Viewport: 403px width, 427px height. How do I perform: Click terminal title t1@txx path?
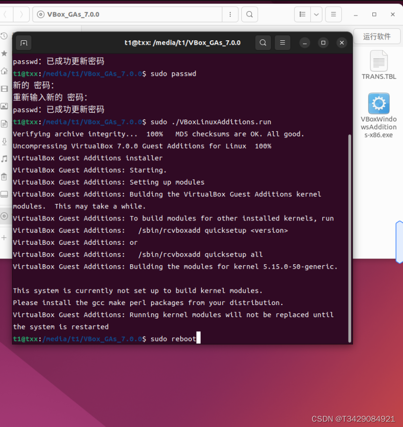coord(182,43)
